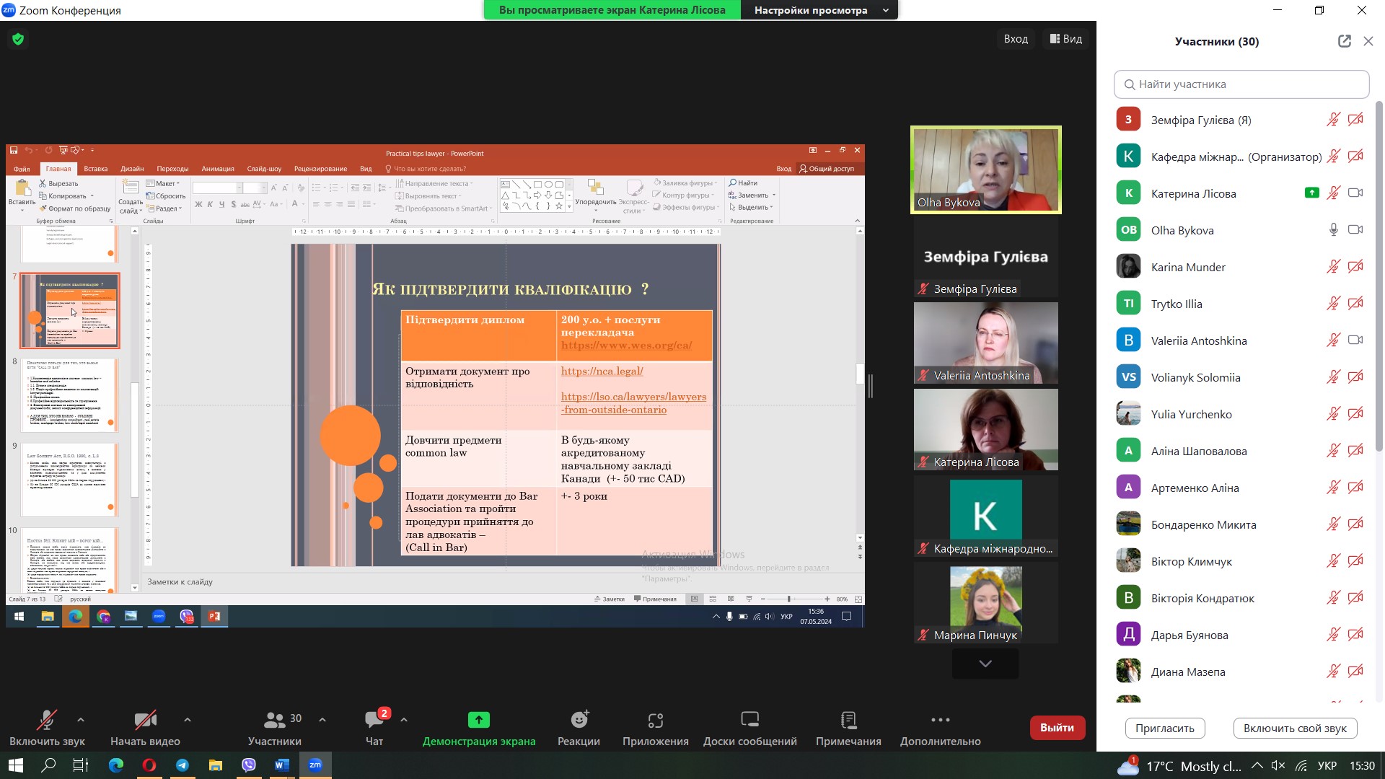The image size is (1385, 779).
Task: Open Reactions in Zoom toolbar
Action: pyautogui.click(x=579, y=728)
